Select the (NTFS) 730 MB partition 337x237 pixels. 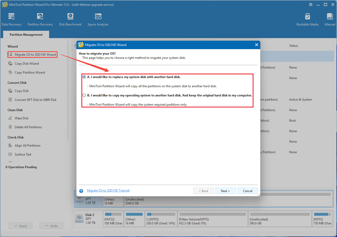pos(322,219)
